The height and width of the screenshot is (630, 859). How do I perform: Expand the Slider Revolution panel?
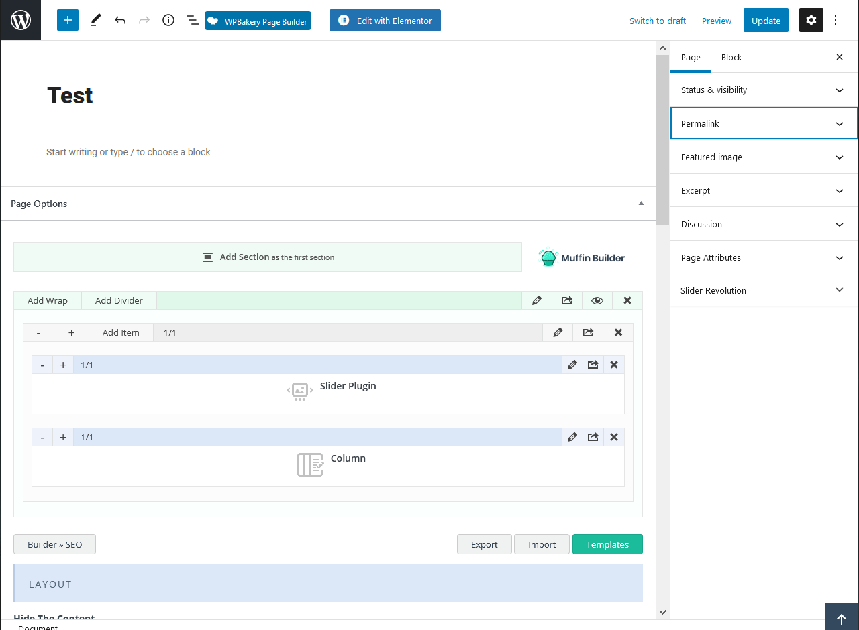(764, 290)
